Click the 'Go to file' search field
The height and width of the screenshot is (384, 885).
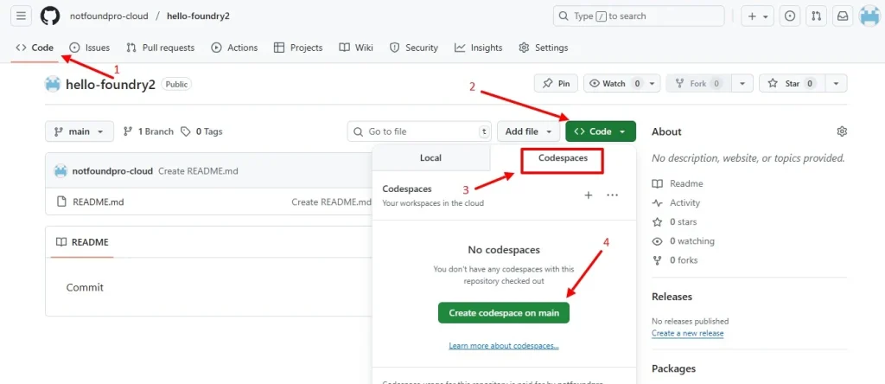(x=419, y=131)
